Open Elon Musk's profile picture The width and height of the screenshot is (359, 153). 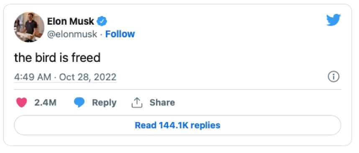(29, 27)
